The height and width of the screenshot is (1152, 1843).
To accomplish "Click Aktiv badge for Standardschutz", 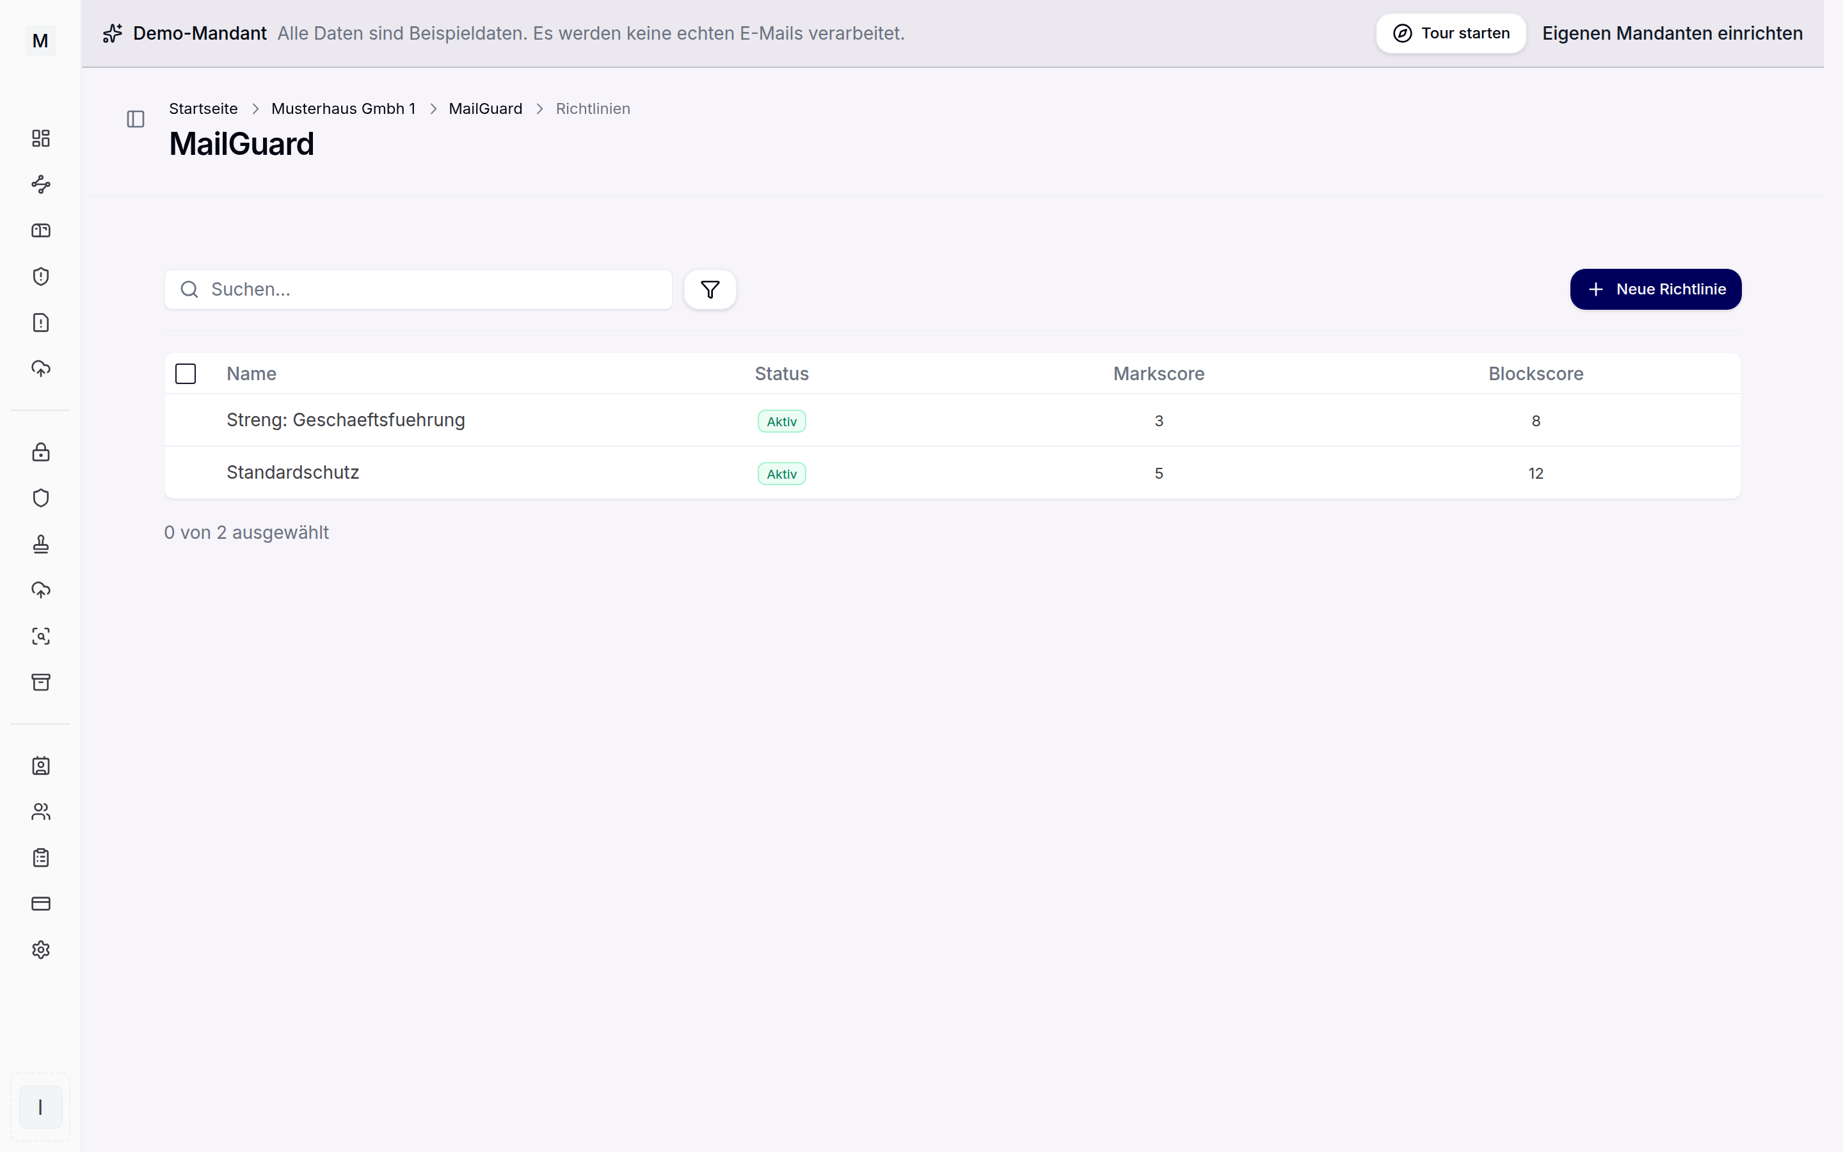I will (781, 474).
